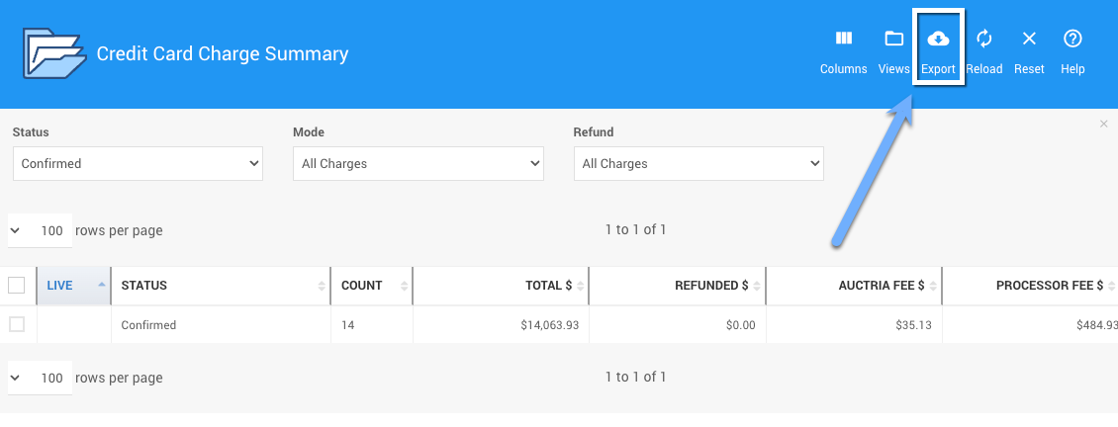Reset the grid using the X icon
This screenshot has height=427, width=1118.
pos(1029,40)
